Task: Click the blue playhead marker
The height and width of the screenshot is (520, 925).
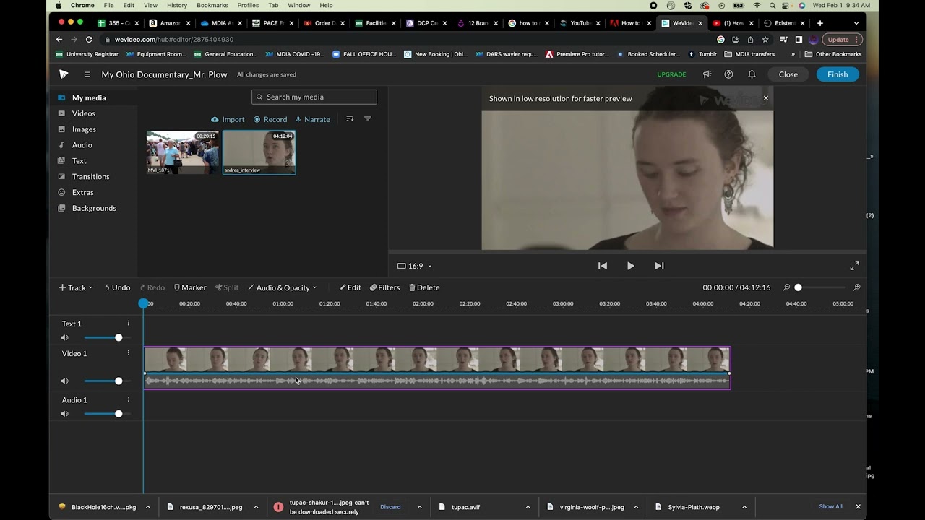Action: tap(143, 303)
